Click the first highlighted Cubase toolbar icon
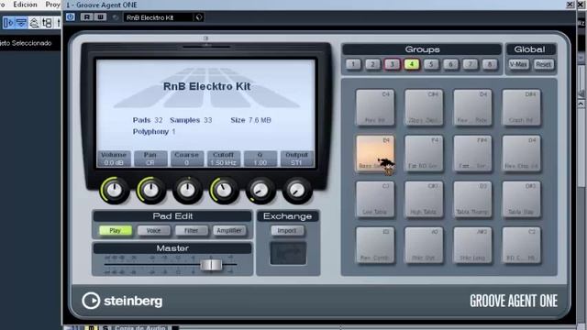This screenshot has width=587, height=330. pyautogui.click(x=8, y=23)
